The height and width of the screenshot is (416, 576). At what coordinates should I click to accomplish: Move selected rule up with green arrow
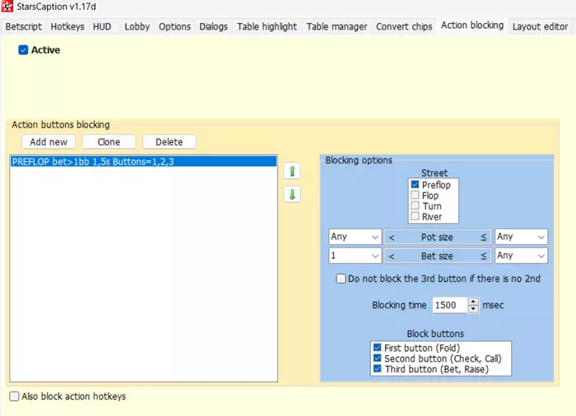coord(292,171)
